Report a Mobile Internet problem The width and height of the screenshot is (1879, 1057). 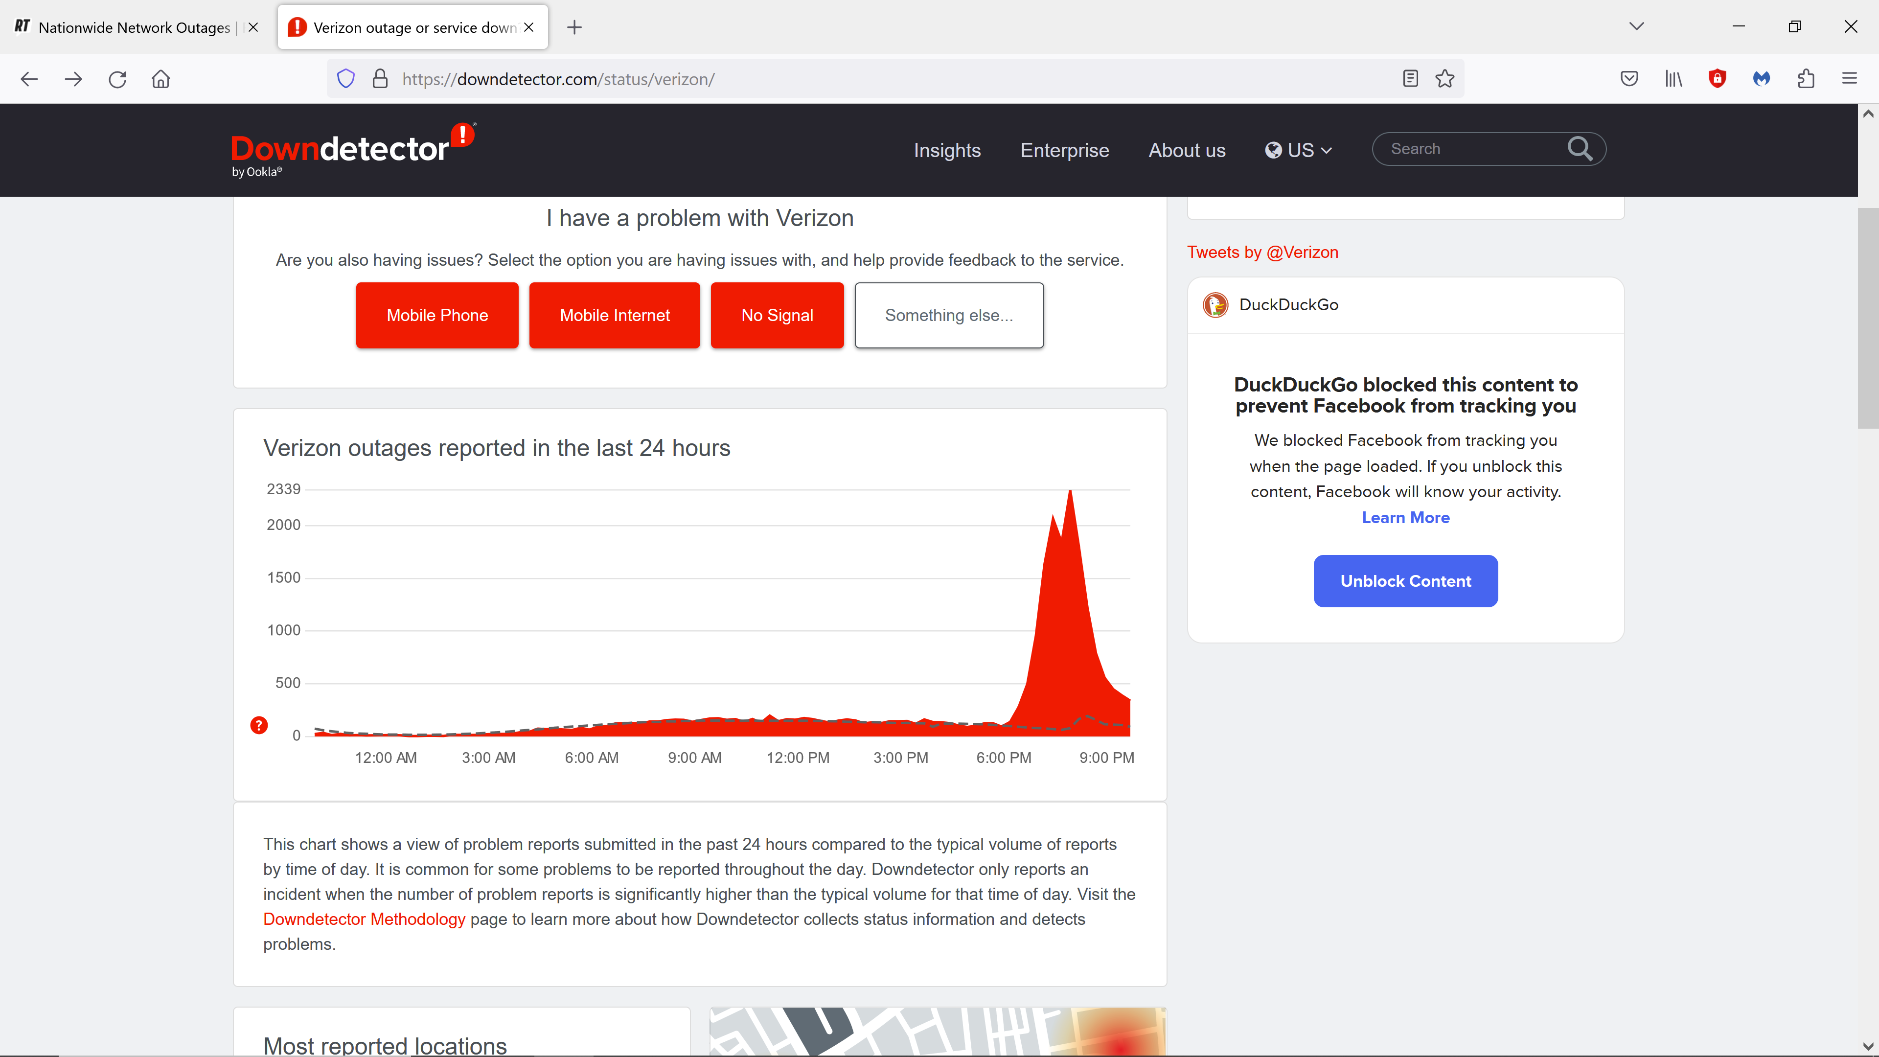tap(614, 315)
